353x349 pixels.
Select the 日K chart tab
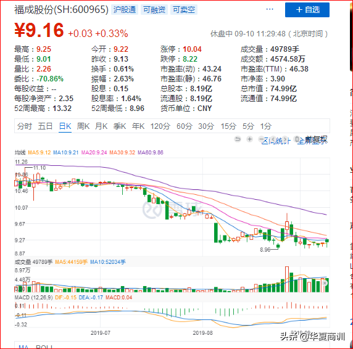(65, 126)
